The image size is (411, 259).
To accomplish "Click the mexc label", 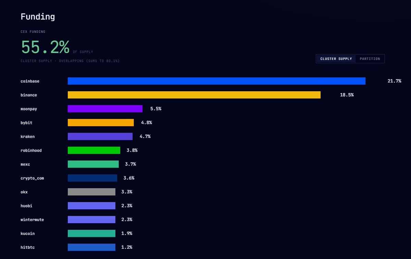I will [25, 164].
